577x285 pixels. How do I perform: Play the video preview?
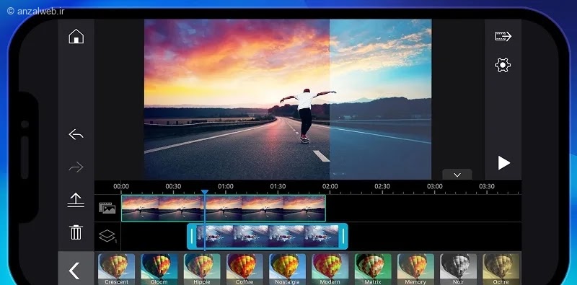coord(503,163)
